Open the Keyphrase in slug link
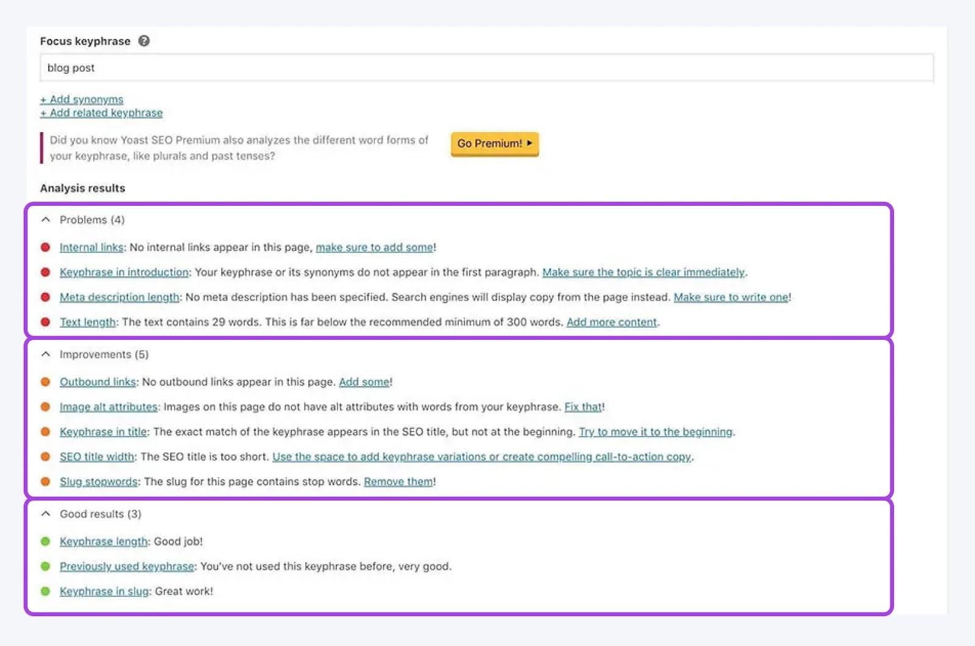 (x=104, y=591)
